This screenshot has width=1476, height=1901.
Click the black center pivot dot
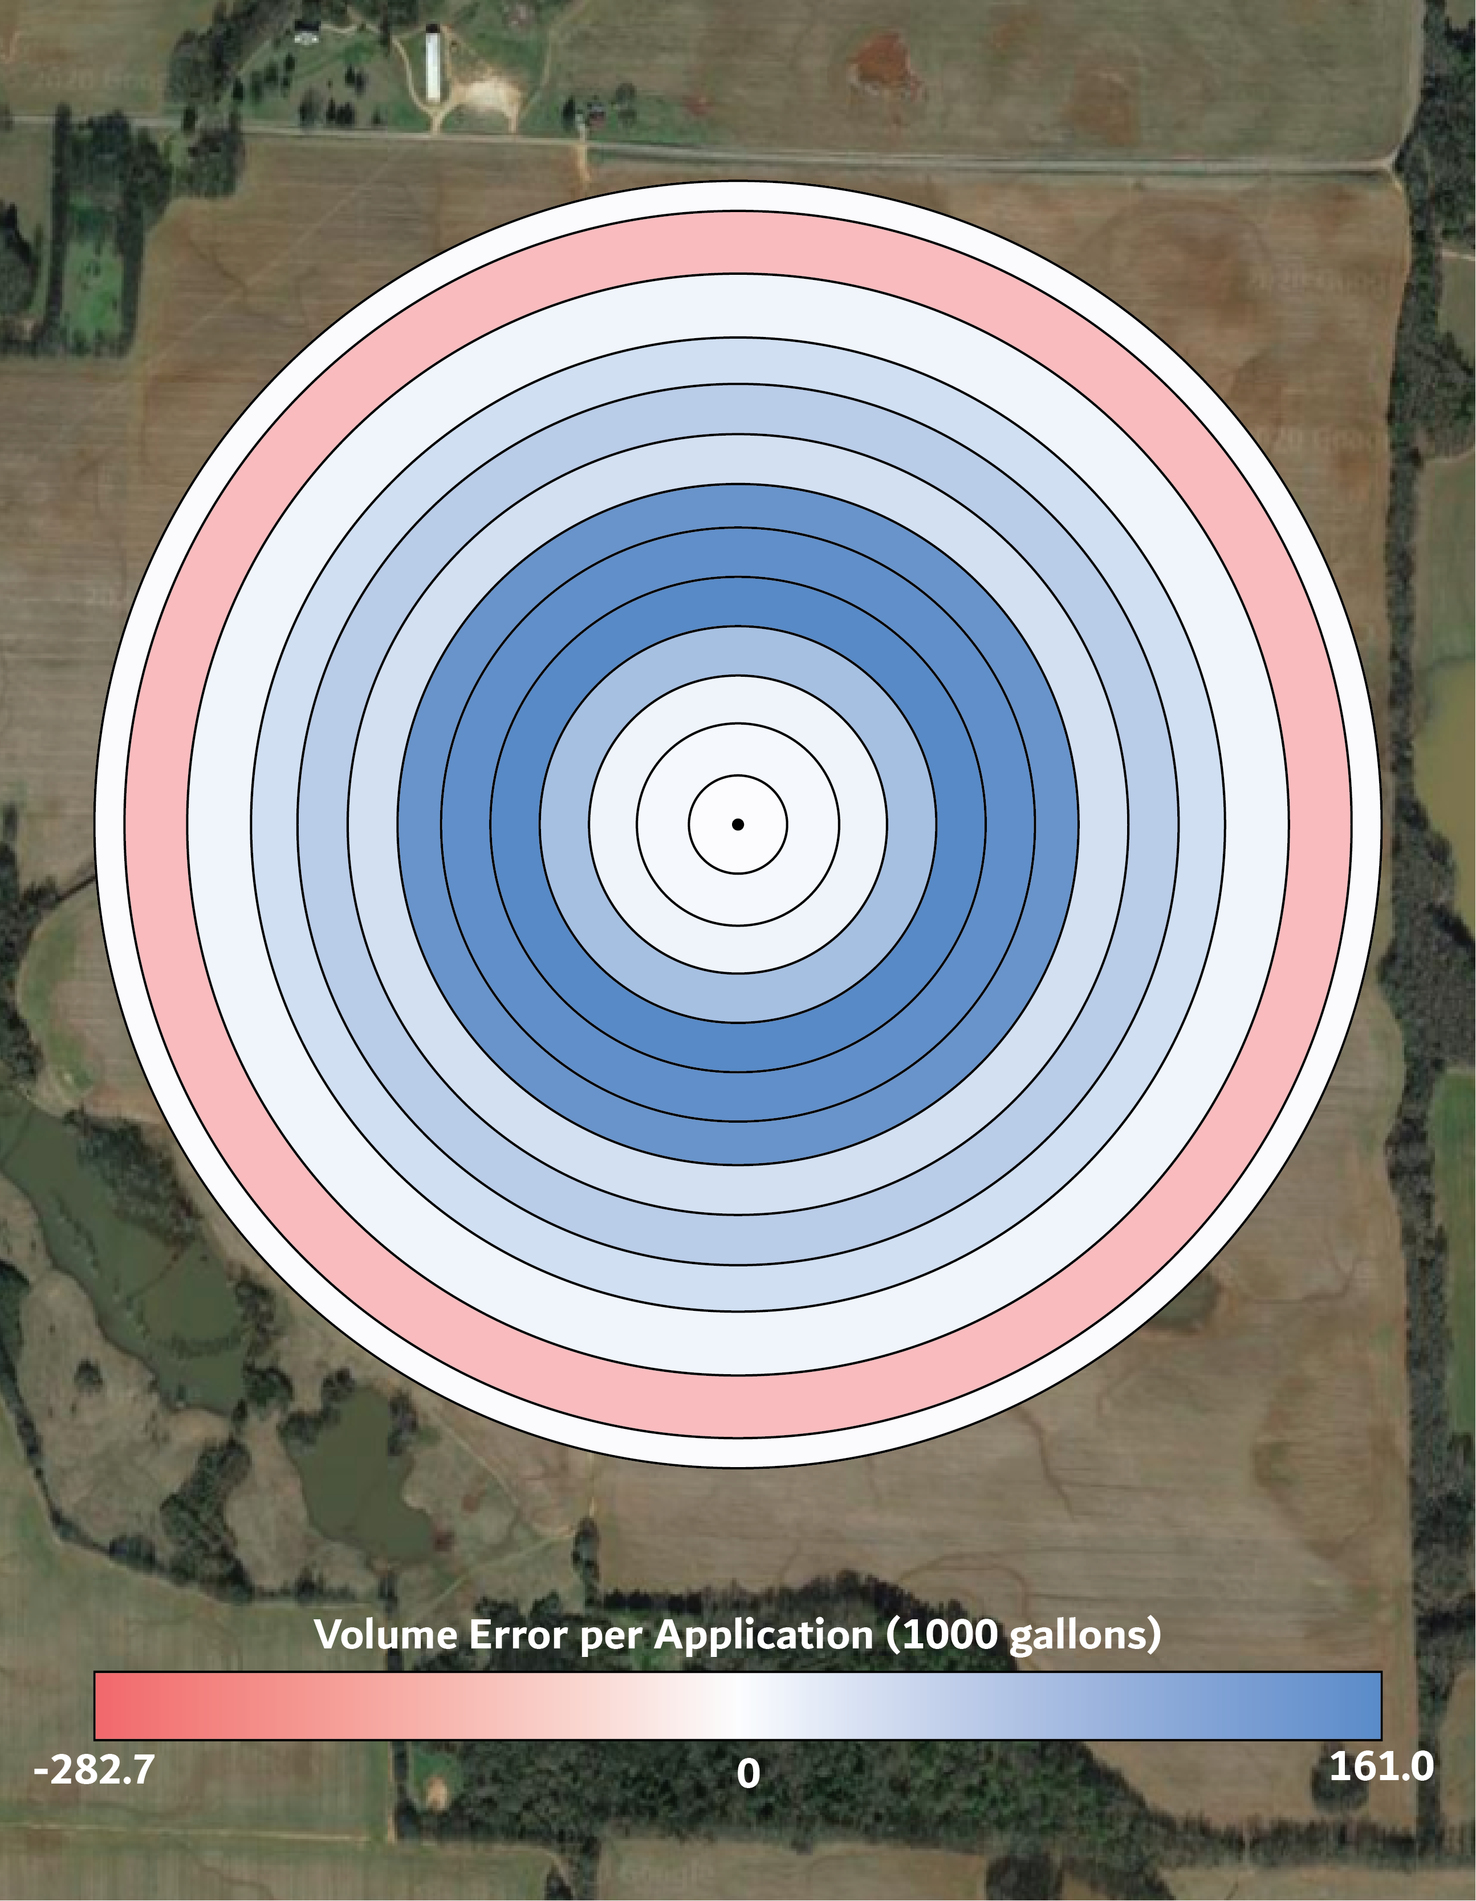[738, 823]
